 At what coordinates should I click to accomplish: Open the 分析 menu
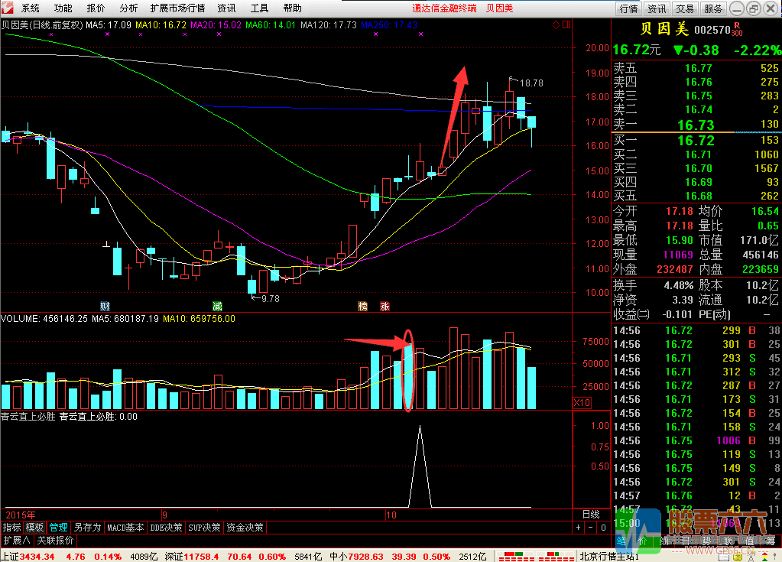pyautogui.click(x=128, y=8)
